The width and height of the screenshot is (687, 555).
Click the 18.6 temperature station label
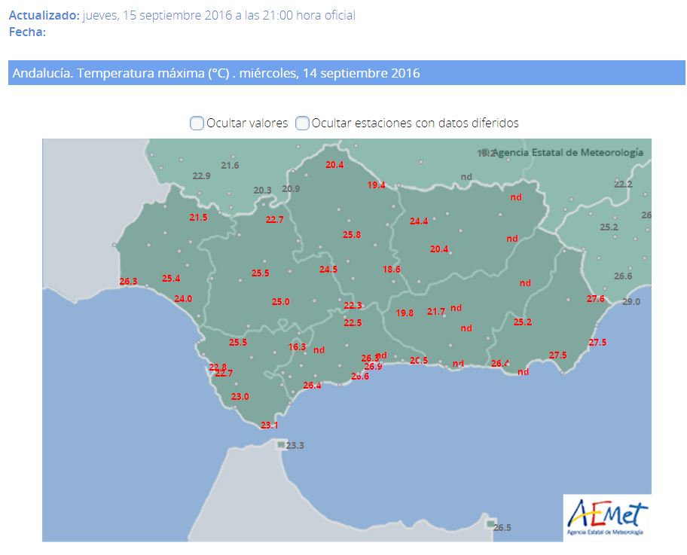391,270
